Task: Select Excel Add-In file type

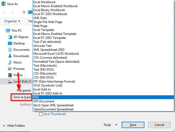Action: 103,89
